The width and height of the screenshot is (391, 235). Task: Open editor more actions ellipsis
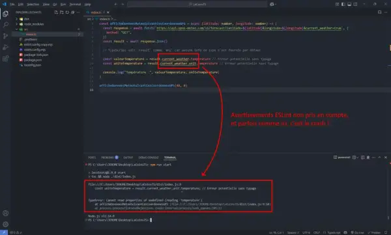click(x=386, y=12)
